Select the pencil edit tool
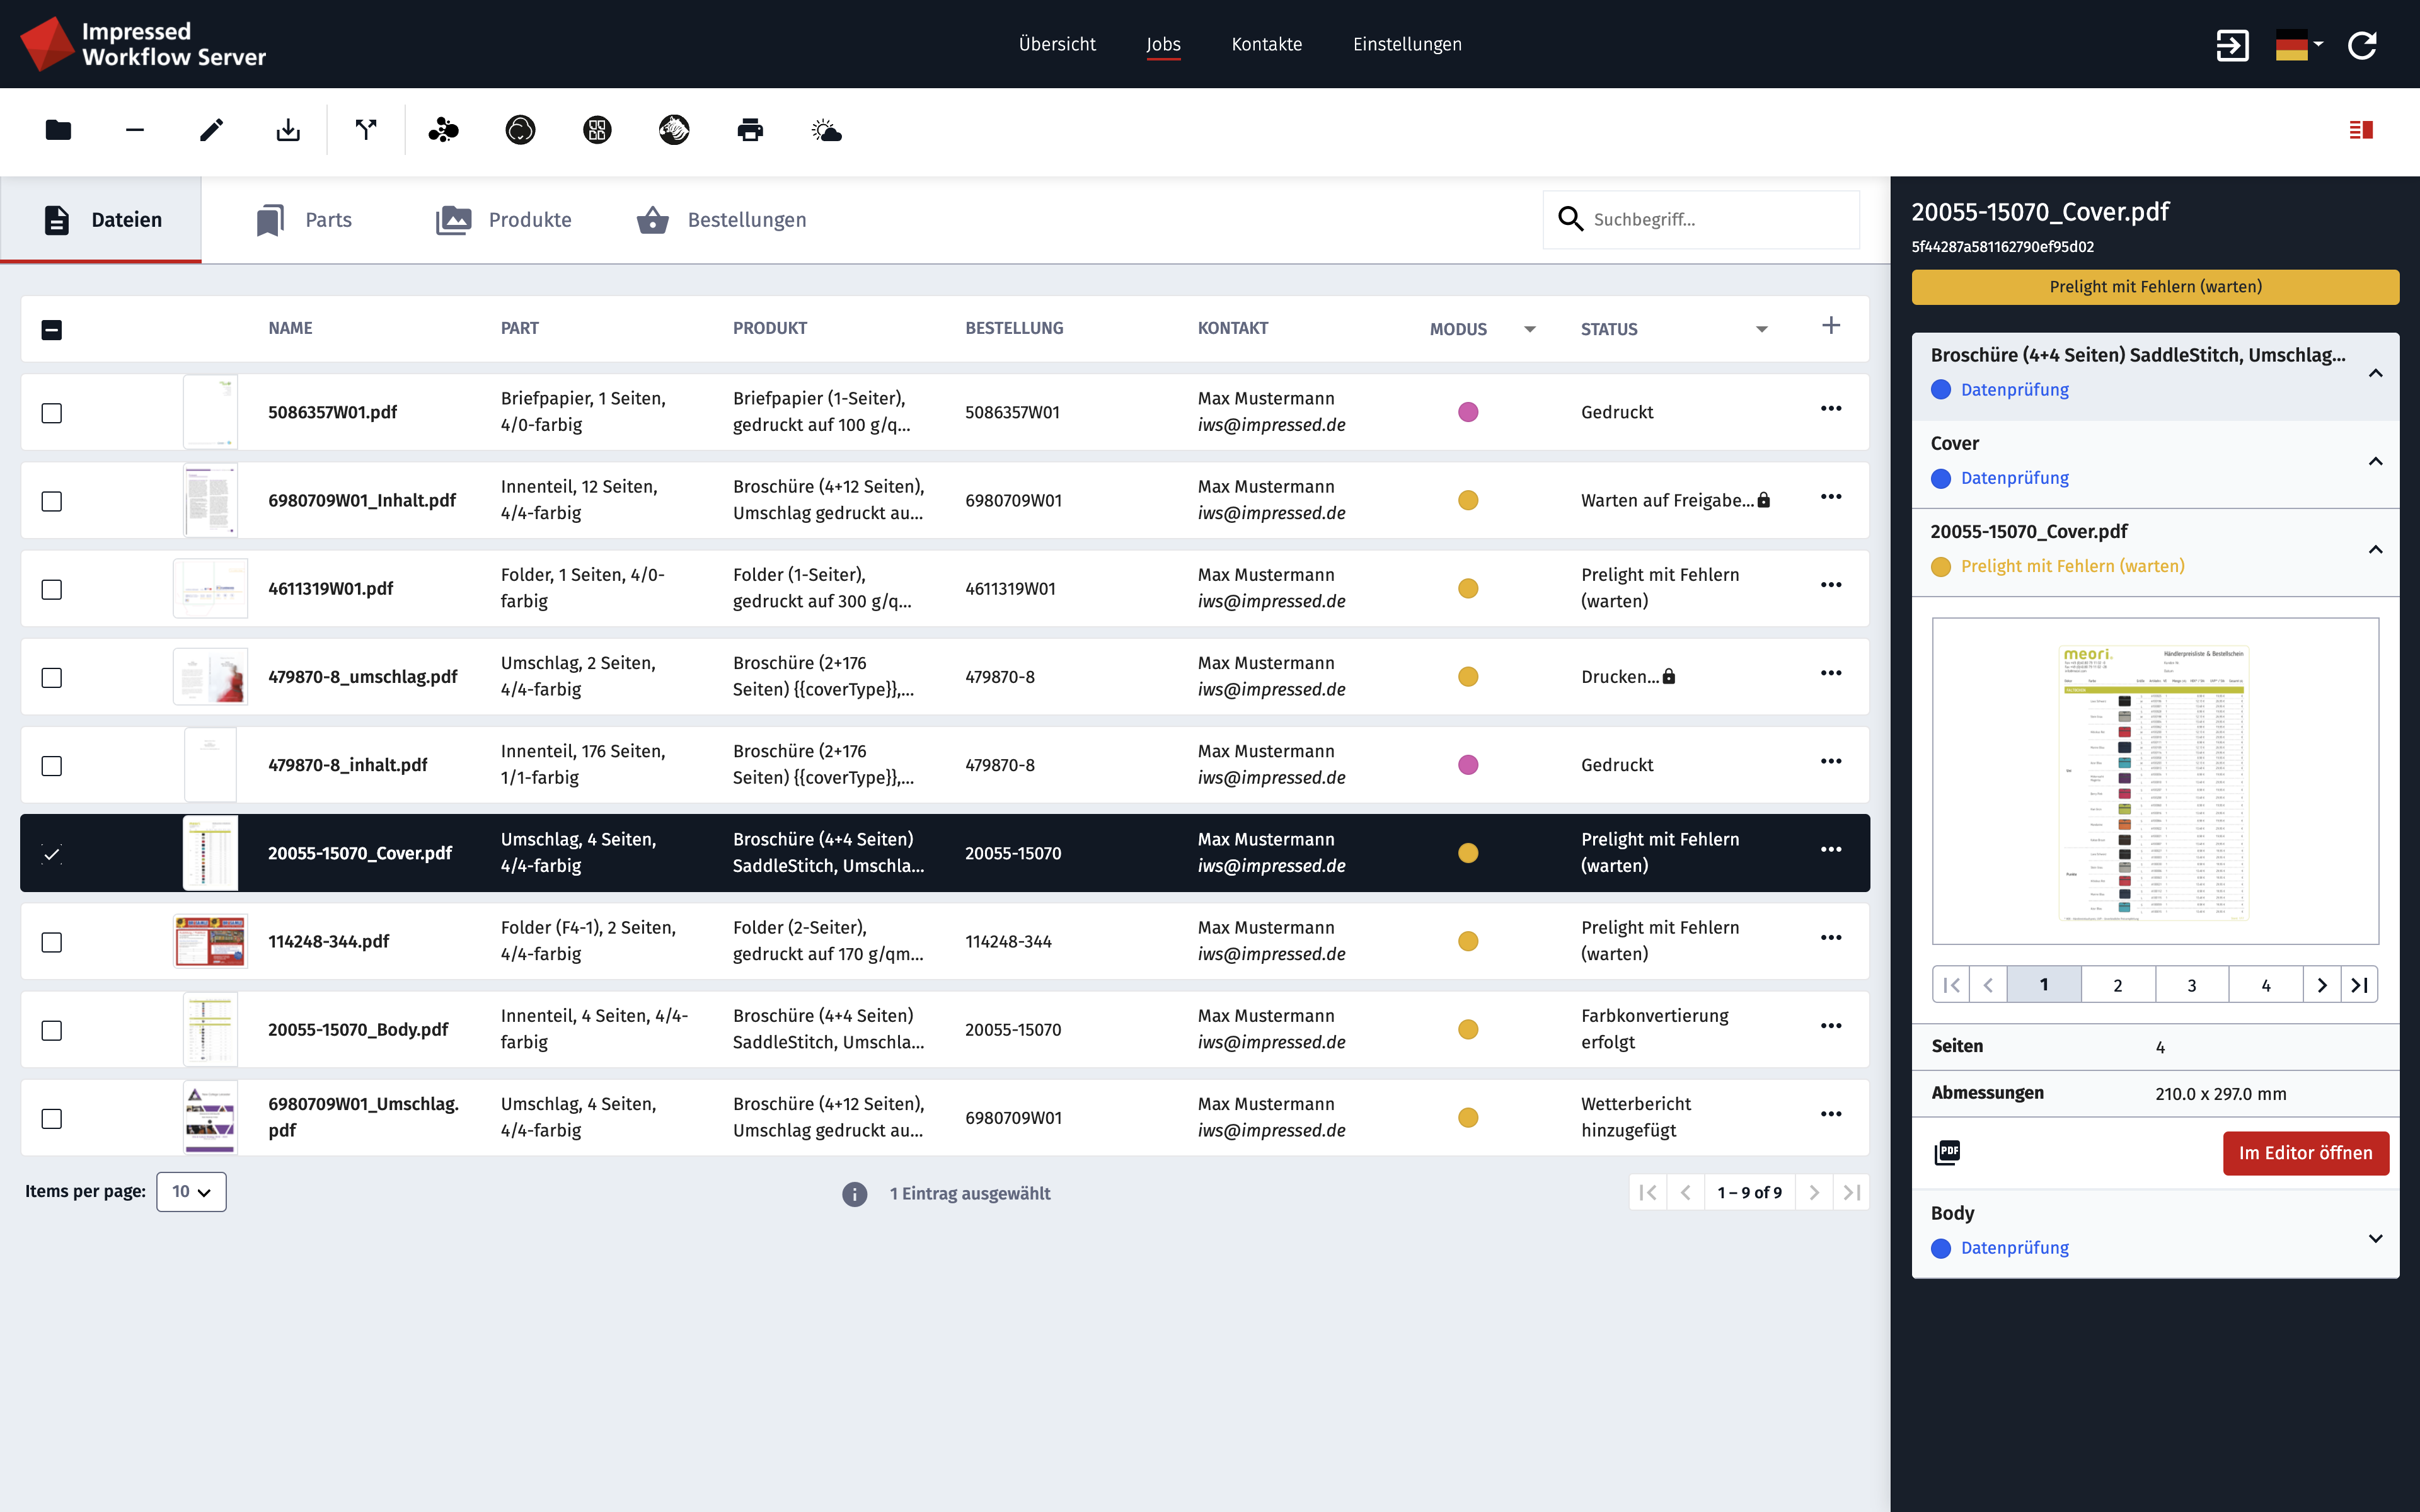The image size is (2420, 1512). (211, 130)
